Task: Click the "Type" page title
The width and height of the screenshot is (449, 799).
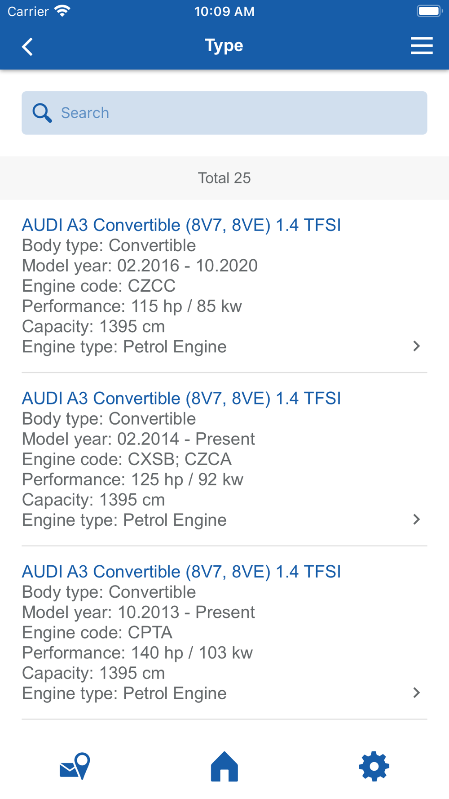Action: [x=224, y=45]
